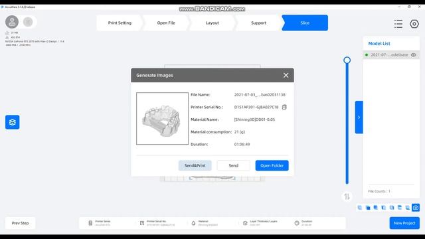Click the Send&Print button
Image resolution: width=425 pixels, height=239 pixels.
[195, 165]
